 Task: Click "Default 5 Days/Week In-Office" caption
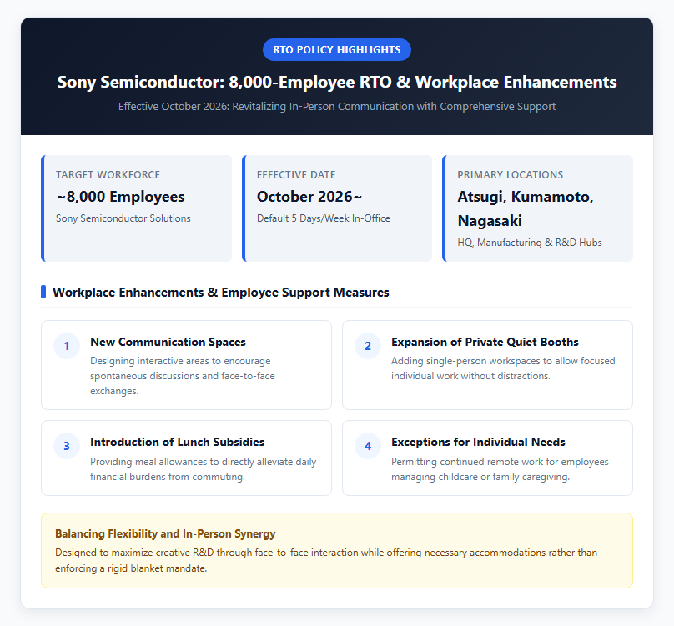324,218
